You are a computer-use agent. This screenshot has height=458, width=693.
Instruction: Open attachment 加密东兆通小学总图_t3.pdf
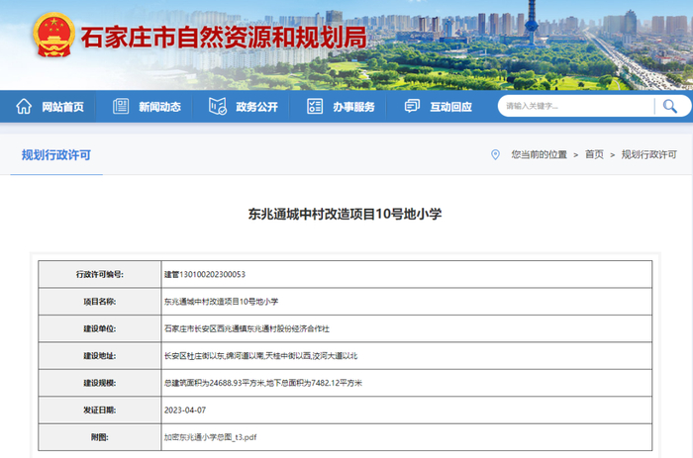click(210, 437)
